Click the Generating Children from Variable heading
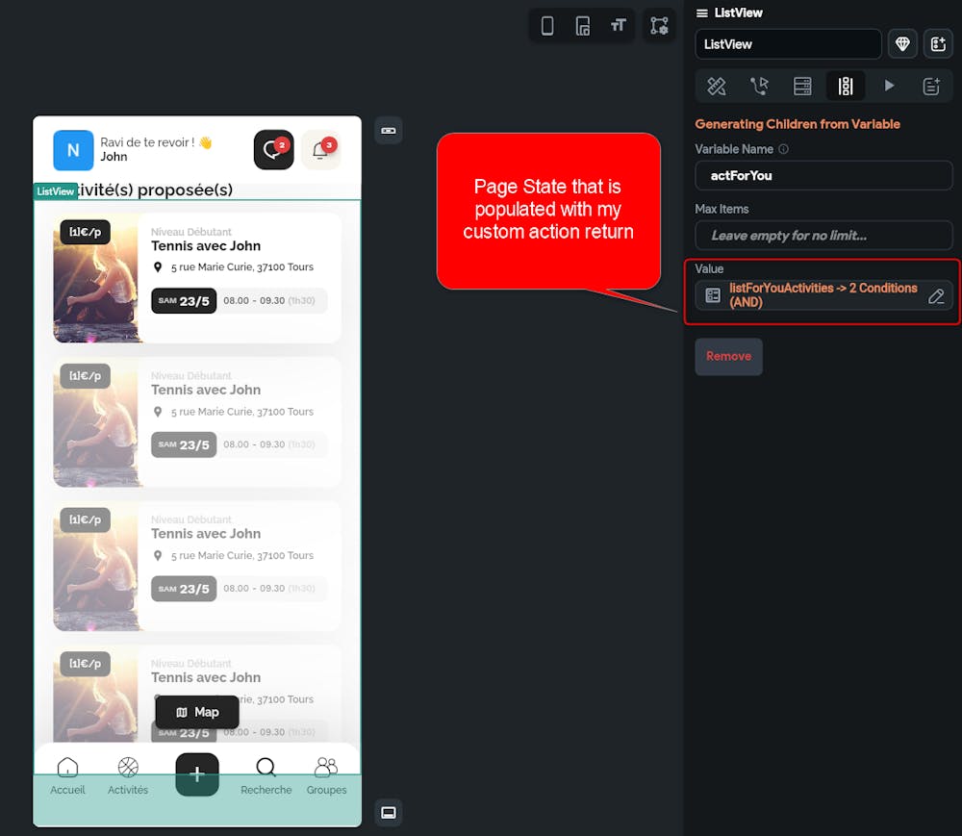The image size is (962, 836). [797, 124]
